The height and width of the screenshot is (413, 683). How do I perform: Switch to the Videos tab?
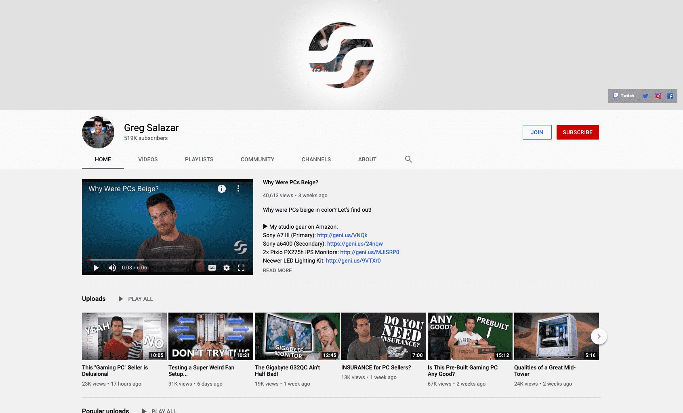148,159
